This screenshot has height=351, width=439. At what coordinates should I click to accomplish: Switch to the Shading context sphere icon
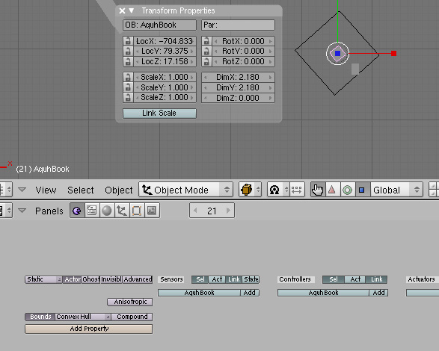[107, 211]
